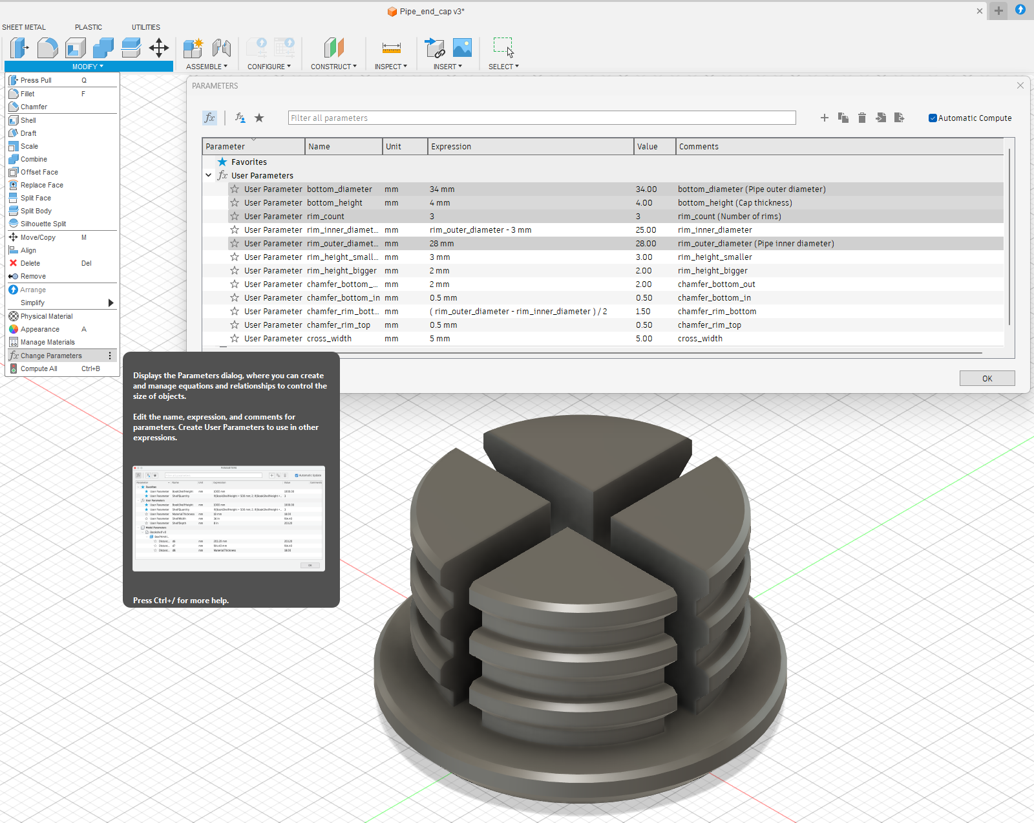Open the CONFIGURE dropdown menu

tap(269, 67)
